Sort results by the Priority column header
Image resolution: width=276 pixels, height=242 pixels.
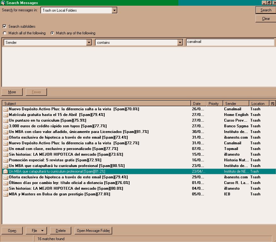coord(215,103)
